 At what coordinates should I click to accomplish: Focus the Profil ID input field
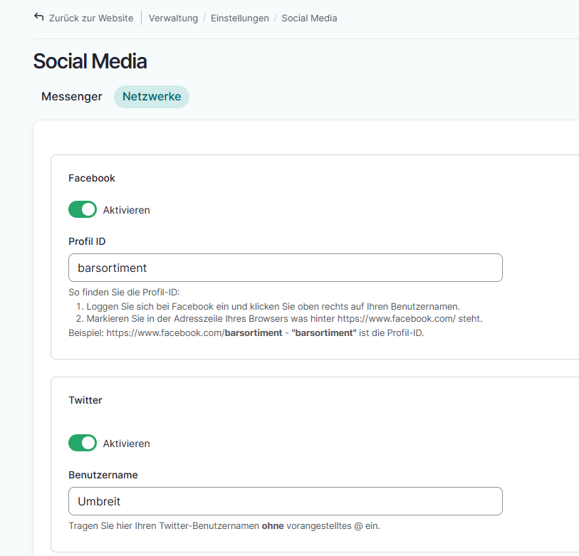point(285,268)
